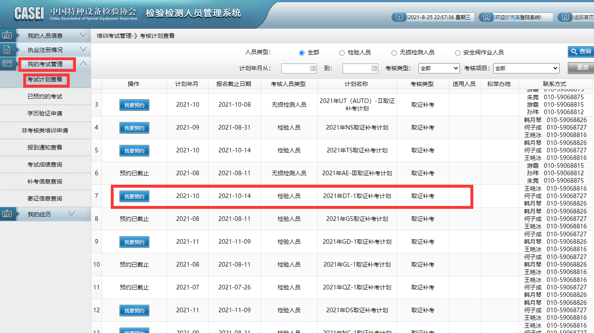The width and height of the screenshot is (594, 333).
Task: Click the user icon beside 返回首页
Action: click(x=565, y=17)
